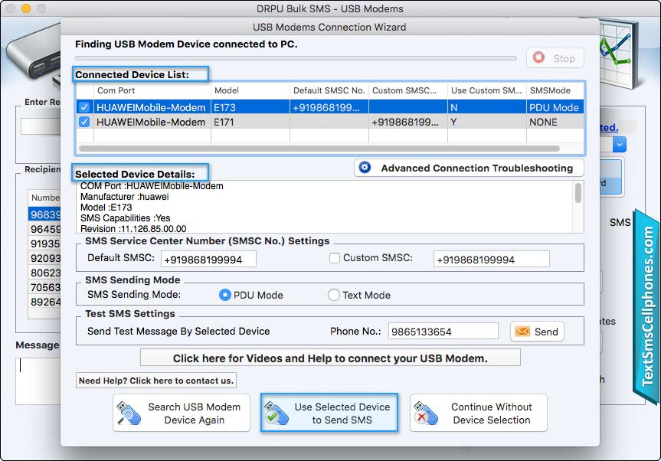The image size is (661, 461).
Task: Click the Stop button
Action: (555, 58)
